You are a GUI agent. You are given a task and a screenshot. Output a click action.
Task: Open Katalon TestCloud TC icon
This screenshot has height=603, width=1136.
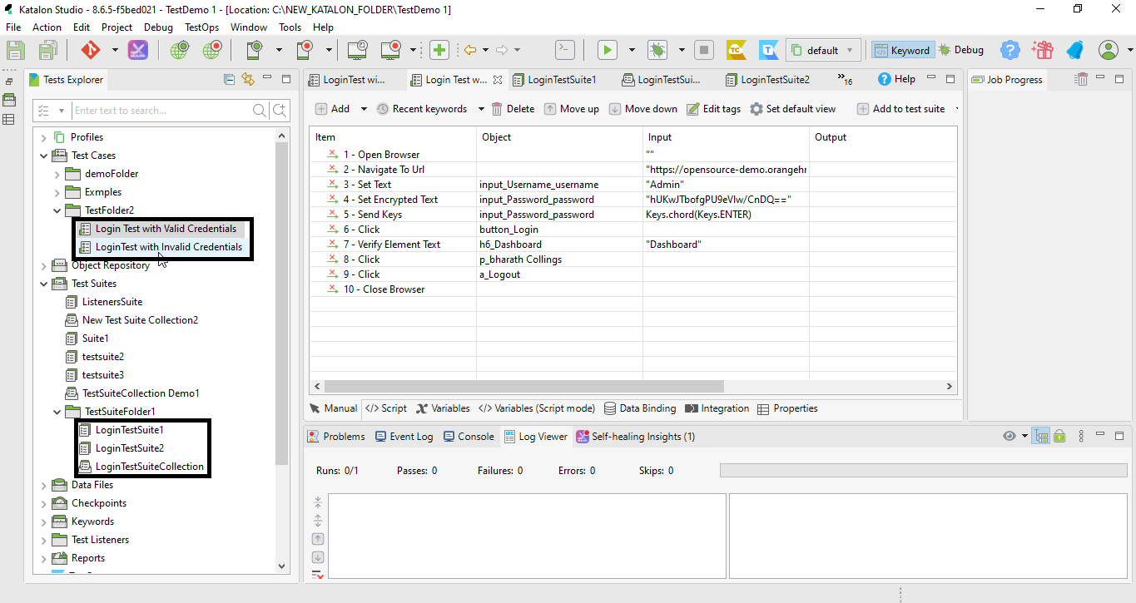point(736,50)
